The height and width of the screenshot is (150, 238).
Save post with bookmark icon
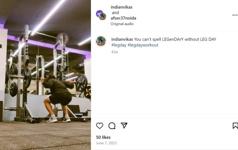pyautogui.click(x=235, y=126)
